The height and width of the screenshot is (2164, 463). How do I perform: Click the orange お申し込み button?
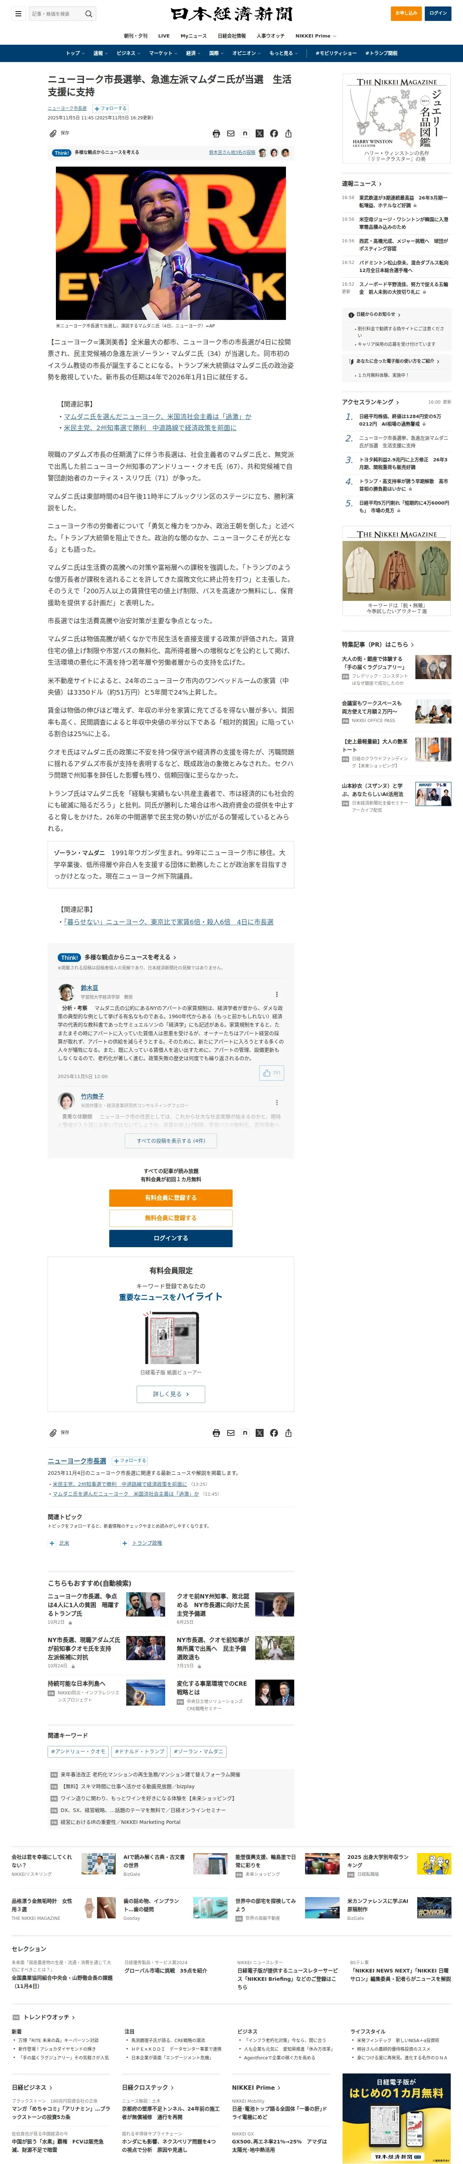coord(407,13)
